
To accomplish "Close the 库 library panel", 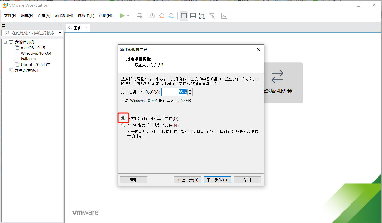I will click(60, 26).
